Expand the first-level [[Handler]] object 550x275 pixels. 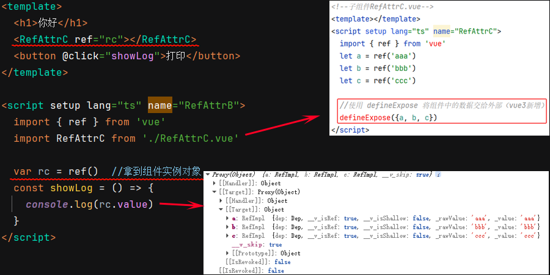pos(215,183)
